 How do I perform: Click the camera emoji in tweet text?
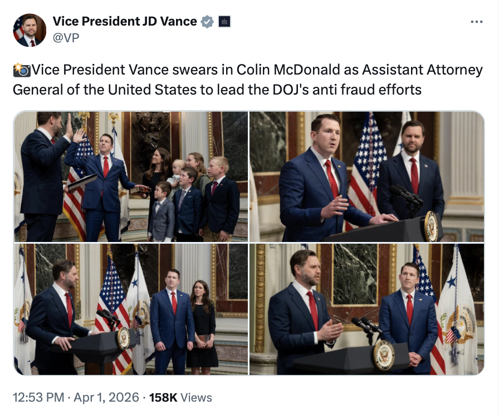(22, 71)
